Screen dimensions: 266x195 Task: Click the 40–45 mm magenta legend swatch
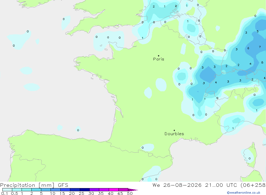[114, 190]
